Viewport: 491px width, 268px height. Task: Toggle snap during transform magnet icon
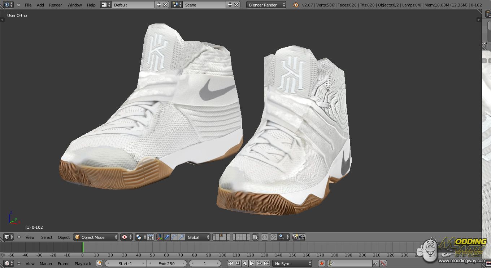tap(274, 237)
